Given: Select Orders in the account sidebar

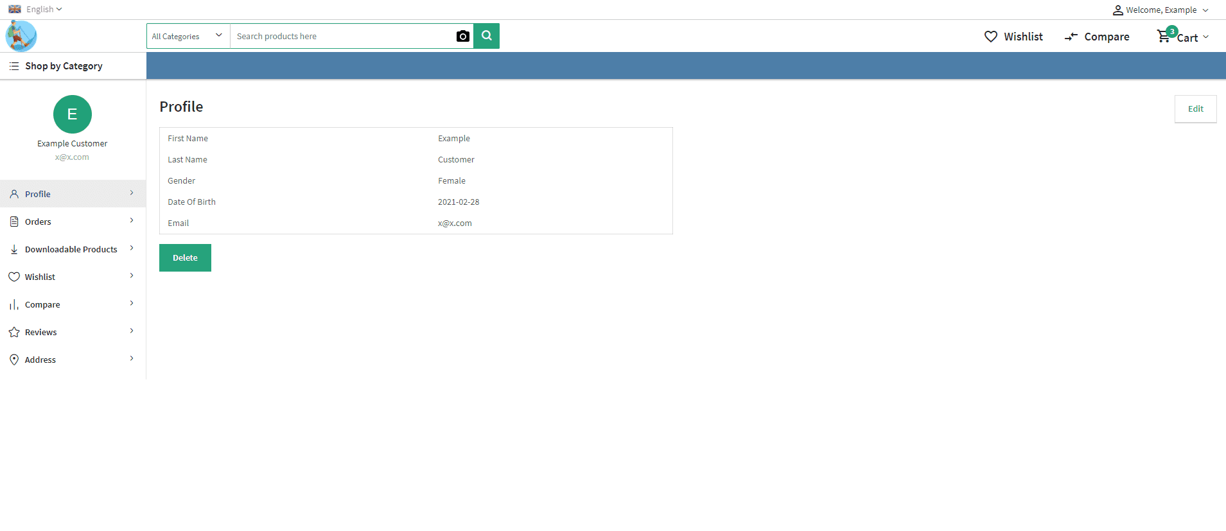Looking at the screenshot, I should [x=38, y=222].
